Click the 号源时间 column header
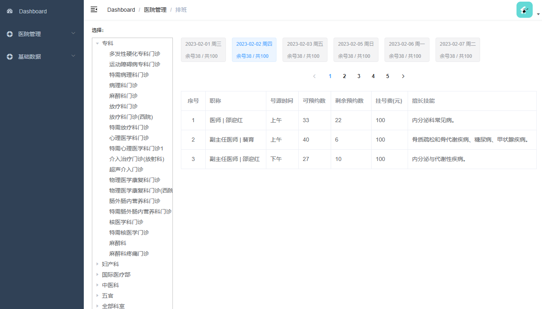Viewport: 542px width, 309px height. (282, 101)
